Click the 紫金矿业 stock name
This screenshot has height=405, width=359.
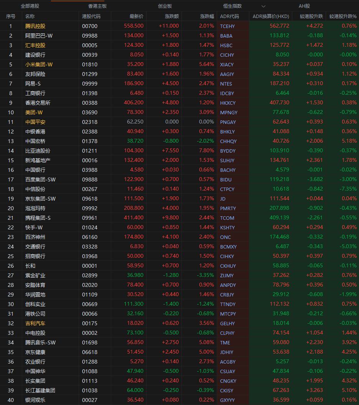point(35,275)
